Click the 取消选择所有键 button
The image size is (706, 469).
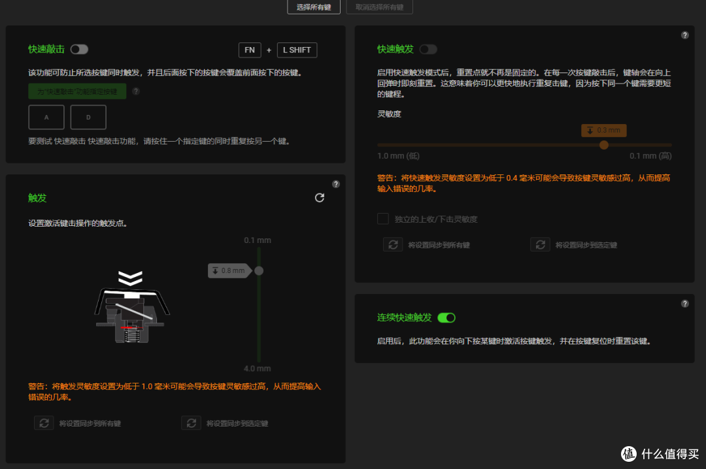[x=379, y=7]
